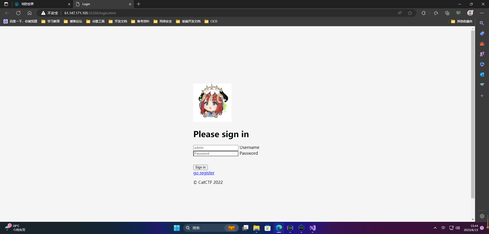Viewport: 489px width, 234px height.
Task: Open the 学习教育 bookmarks folder
Action: point(50,21)
